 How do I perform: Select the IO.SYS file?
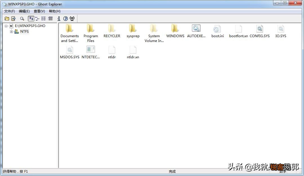[x=281, y=31]
